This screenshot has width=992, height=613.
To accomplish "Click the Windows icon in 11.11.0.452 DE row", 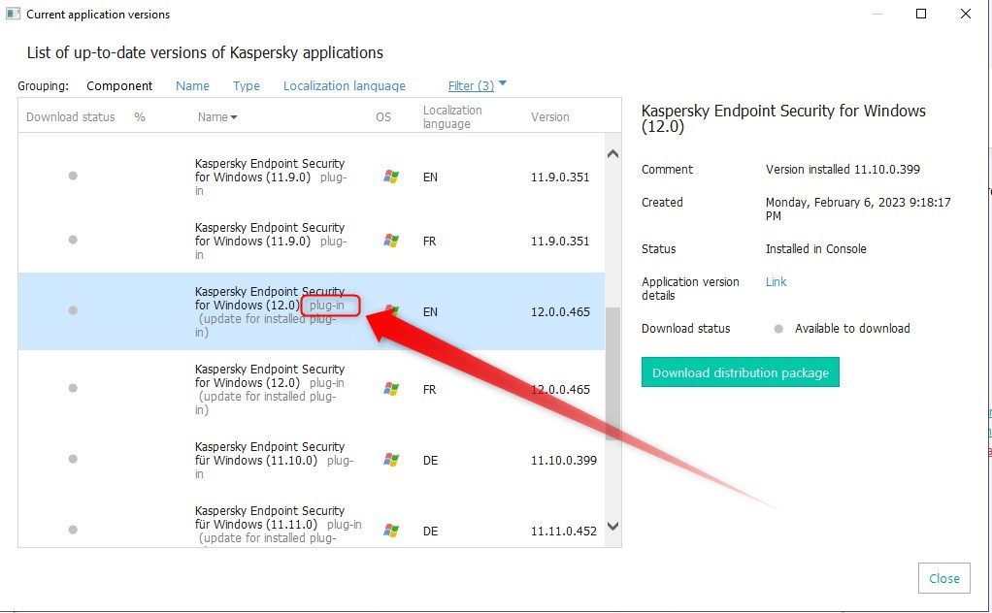I will pyautogui.click(x=391, y=531).
